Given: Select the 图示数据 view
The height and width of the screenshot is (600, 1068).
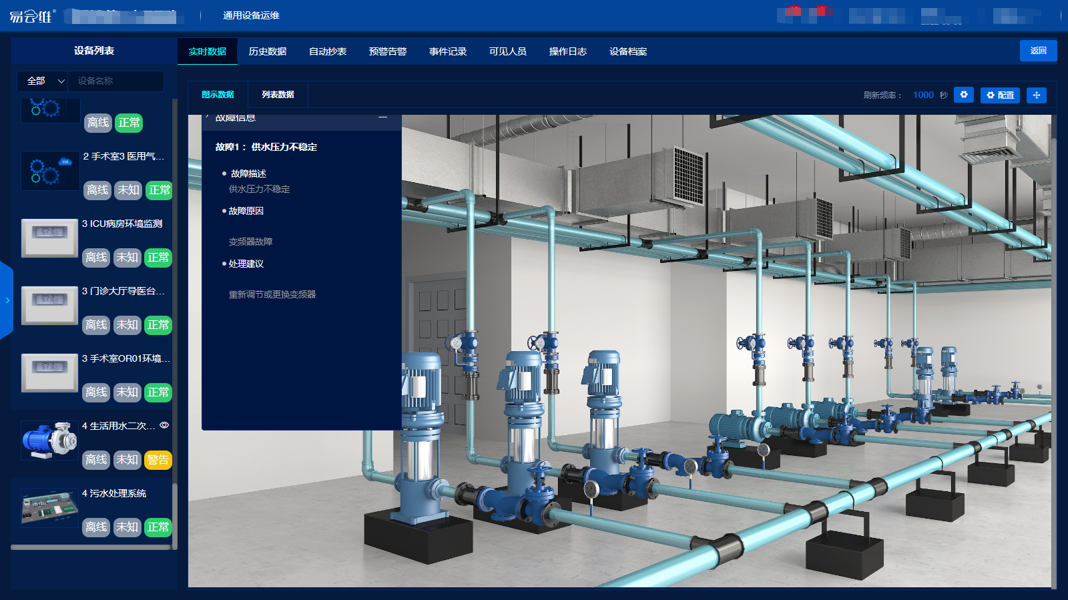Looking at the screenshot, I should [x=218, y=95].
